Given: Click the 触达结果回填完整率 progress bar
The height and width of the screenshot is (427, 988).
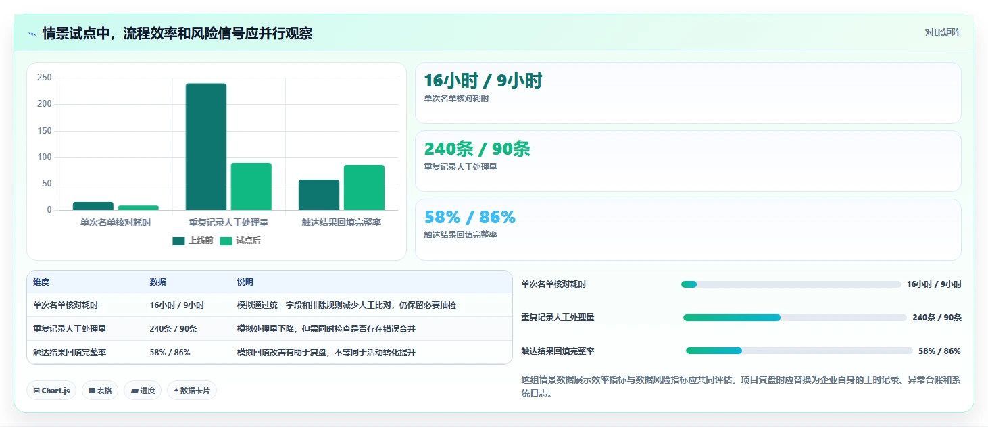Looking at the screenshot, I should 799,351.
